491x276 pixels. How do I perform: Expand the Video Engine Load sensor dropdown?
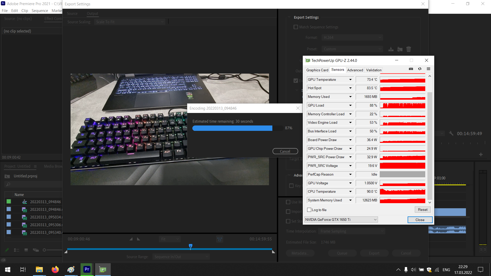coord(350,123)
